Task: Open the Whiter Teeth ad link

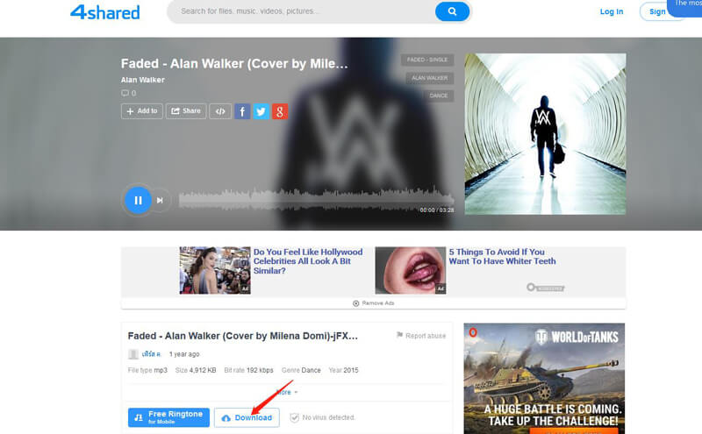Action: 502,257
